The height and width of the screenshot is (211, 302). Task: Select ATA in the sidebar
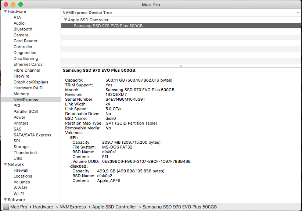[x=17, y=17]
